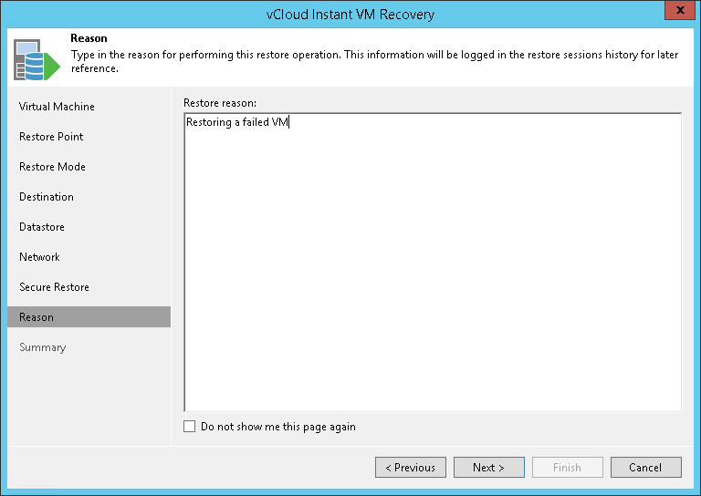Click the window title bar text

[350, 14]
